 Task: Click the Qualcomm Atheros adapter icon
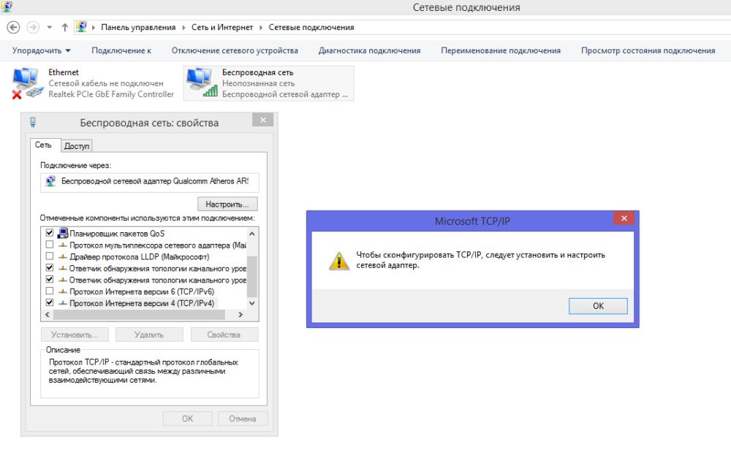point(50,180)
